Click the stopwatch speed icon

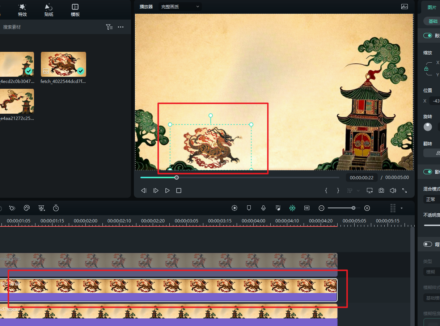[56, 208]
